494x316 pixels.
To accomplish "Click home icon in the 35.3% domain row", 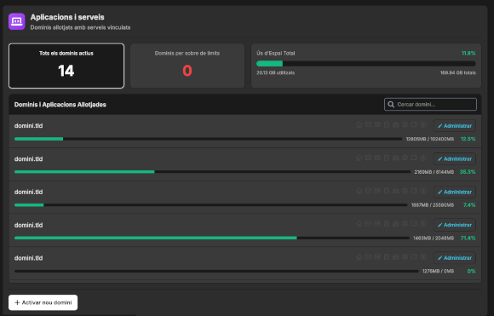I will coord(359,158).
